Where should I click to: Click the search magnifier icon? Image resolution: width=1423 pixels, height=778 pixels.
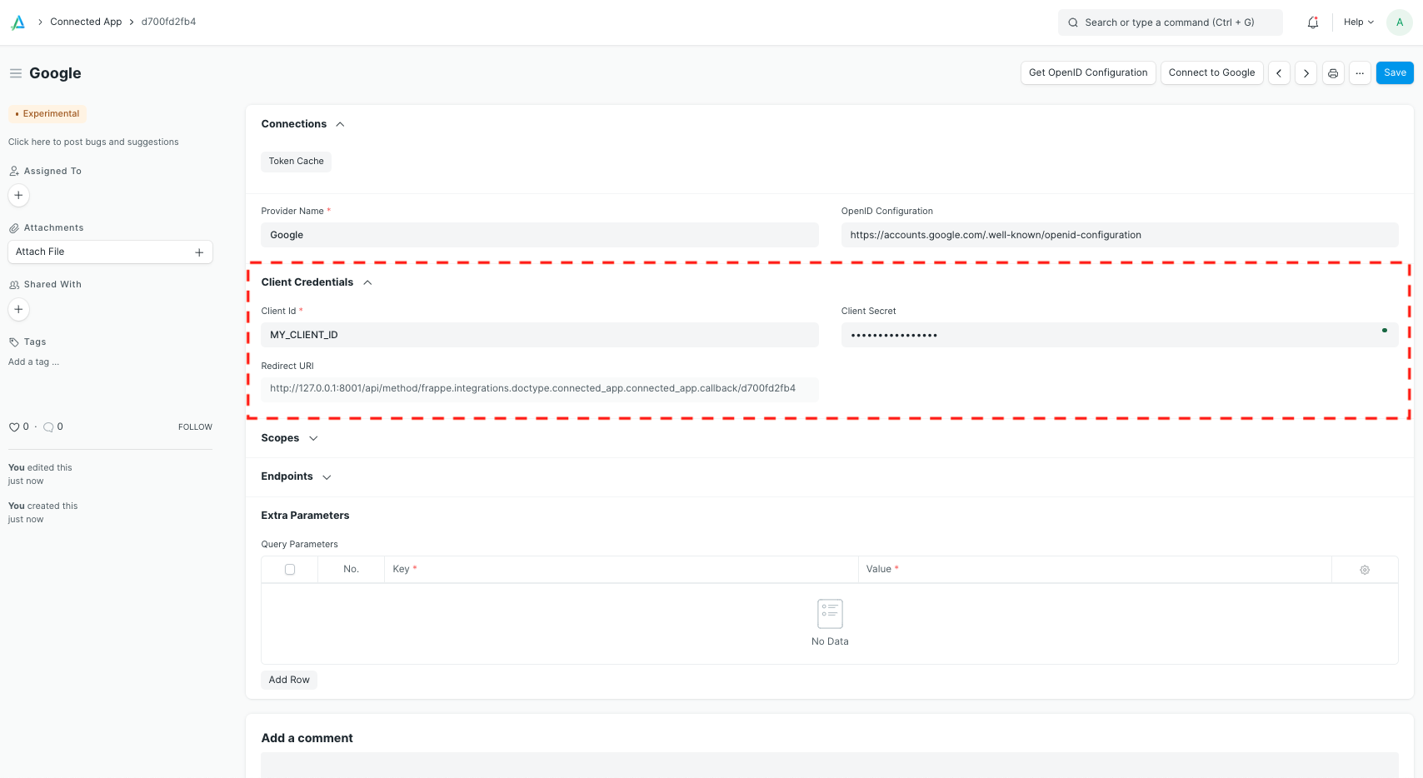pyautogui.click(x=1073, y=22)
